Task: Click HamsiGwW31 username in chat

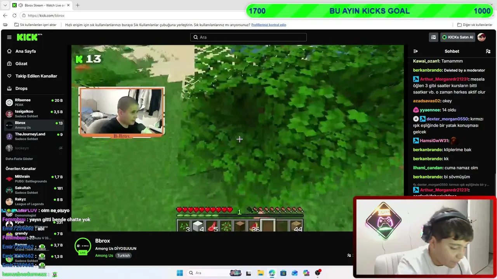Action: point(434,141)
